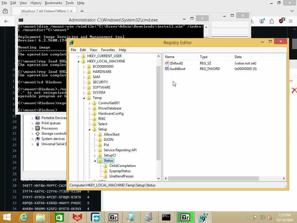Click cmd.exe window title bar icon
Viewport: 297px width, 223px height.
click(21, 20)
